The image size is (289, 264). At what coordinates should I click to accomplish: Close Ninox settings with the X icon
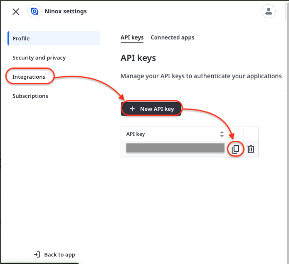pos(16,12)
